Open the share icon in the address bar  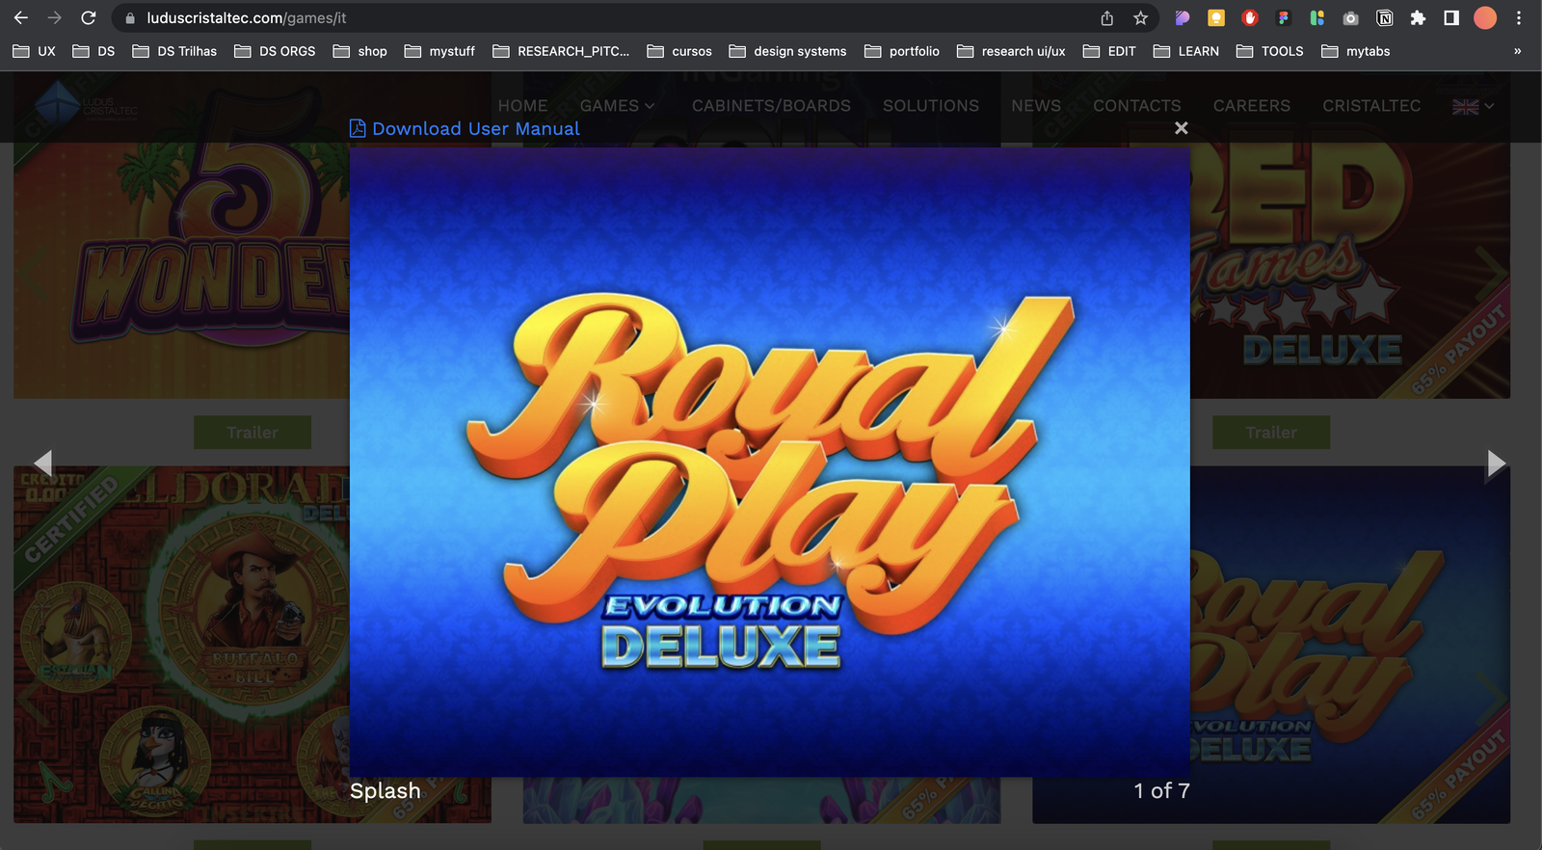1107,18
